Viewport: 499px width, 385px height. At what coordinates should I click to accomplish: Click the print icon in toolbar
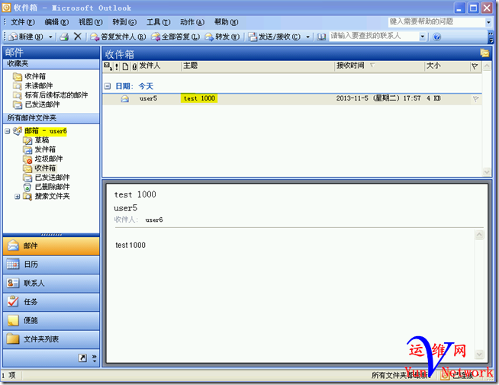pyautogui.click(x=64, y=37)
